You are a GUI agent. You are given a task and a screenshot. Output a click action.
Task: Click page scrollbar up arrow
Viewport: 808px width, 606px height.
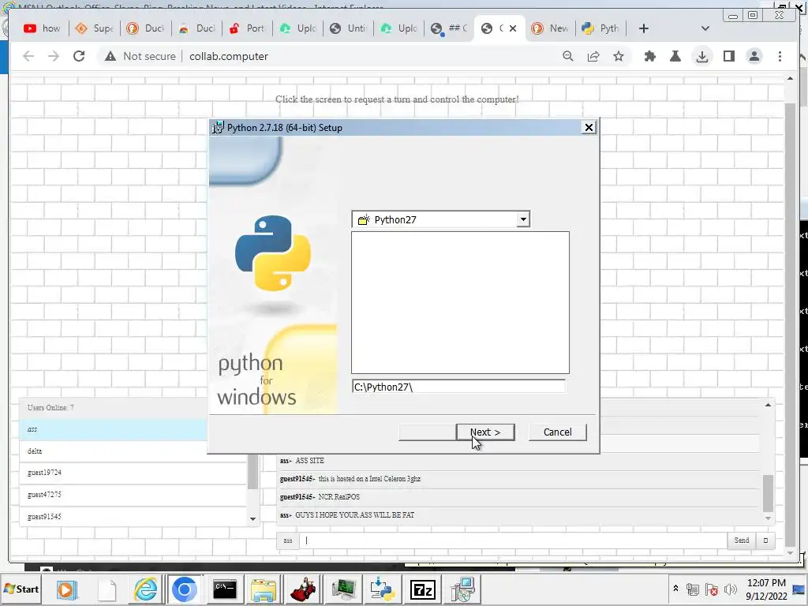(790, 79)
